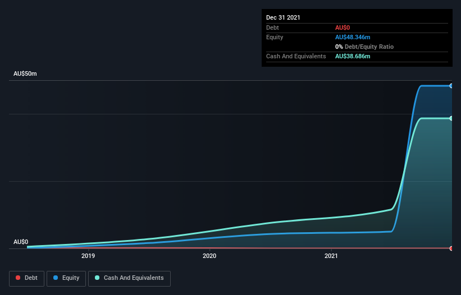Click the 2021 axis label
The width and height of the screenshot is (461, 295).
click(331, 256)
